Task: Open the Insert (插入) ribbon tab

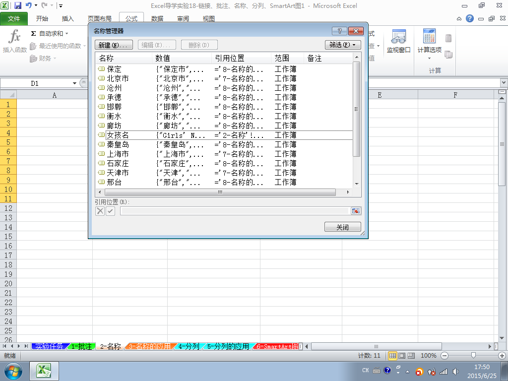Action: click(x=67, y=18)
